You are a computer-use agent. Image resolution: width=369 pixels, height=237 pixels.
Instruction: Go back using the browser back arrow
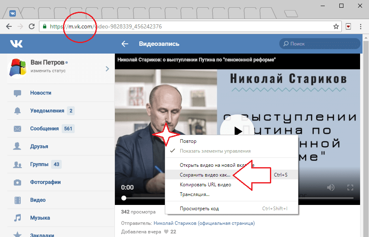pos(9,26)
